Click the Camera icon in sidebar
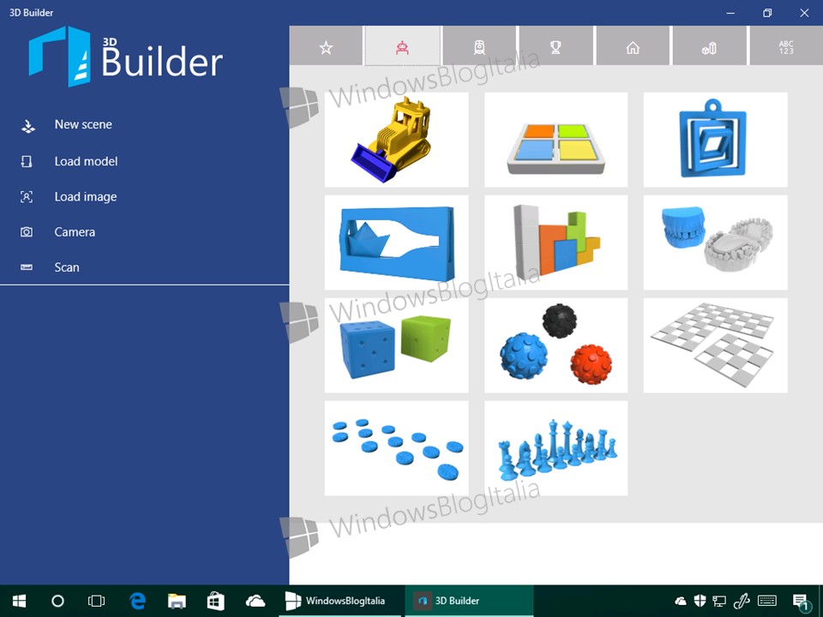 point(27,232)
